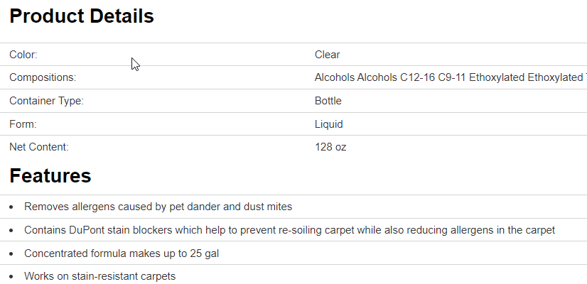Click the Color label
This screenshot has height=284, width=587.
pos(23,55)
